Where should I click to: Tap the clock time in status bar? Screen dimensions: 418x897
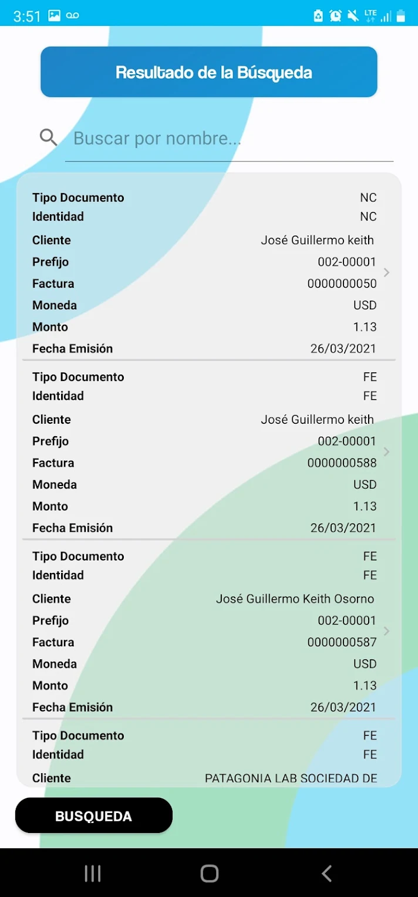point(27,16)
